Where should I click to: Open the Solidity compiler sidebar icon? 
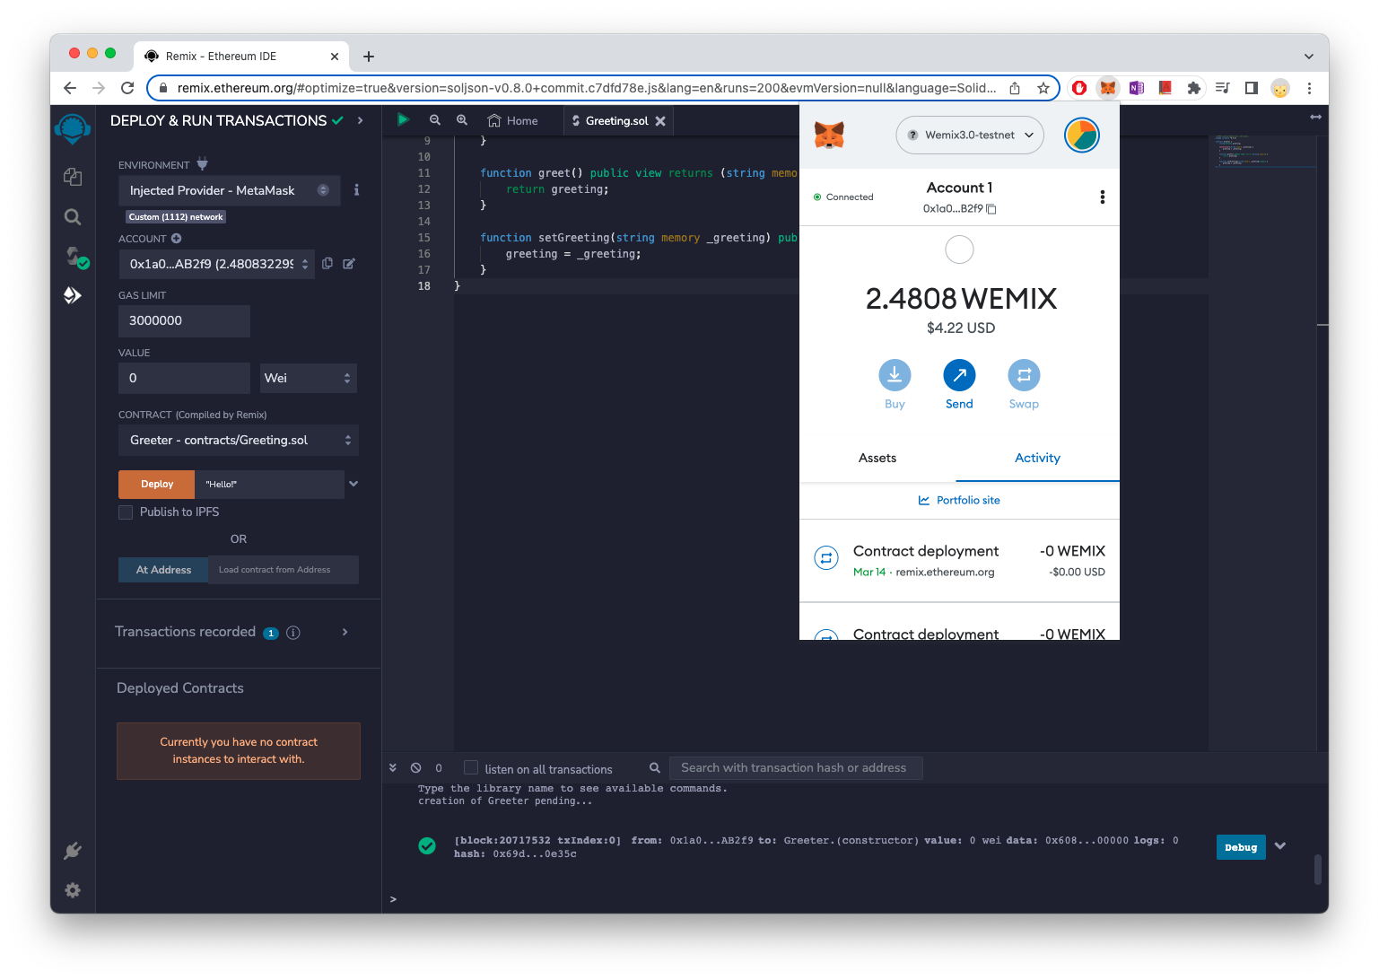74,257
